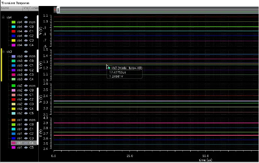Image resolution: width=259 pixels, height=163 pixels.
Task: Click vb2 C2 red color swatch
Action: pyautogui.click(x=14, y=99)
